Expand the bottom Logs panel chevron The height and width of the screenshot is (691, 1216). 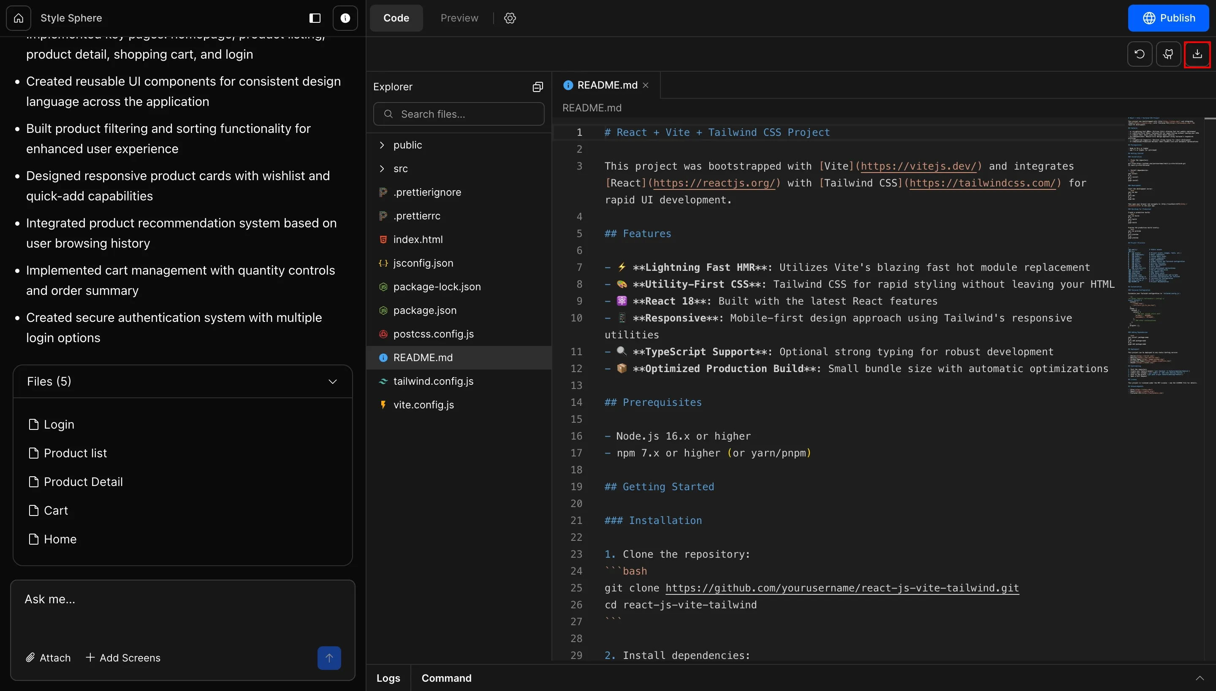coord(1200,678)
